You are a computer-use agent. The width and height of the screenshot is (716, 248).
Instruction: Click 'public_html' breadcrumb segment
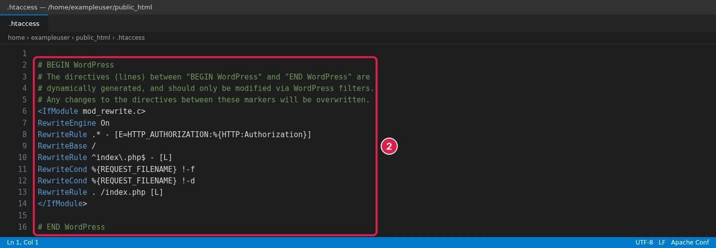tap(93, 38)
